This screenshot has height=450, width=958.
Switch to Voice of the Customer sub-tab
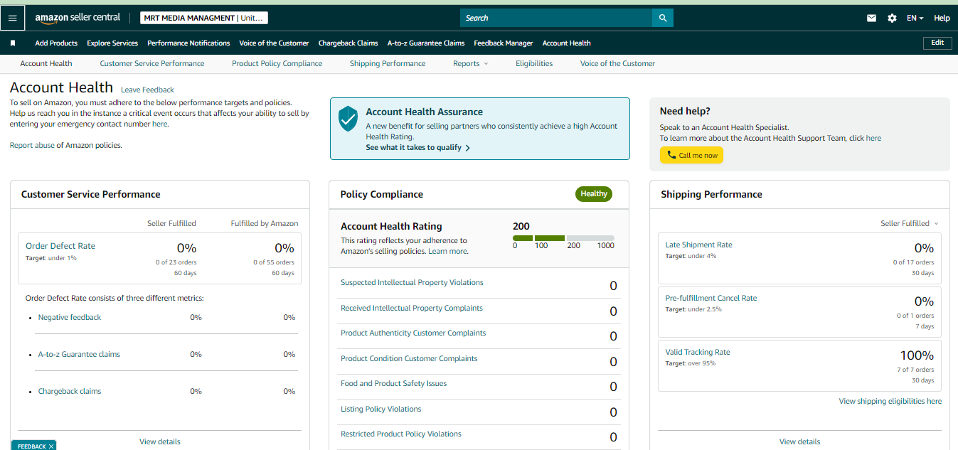point(617,64)
